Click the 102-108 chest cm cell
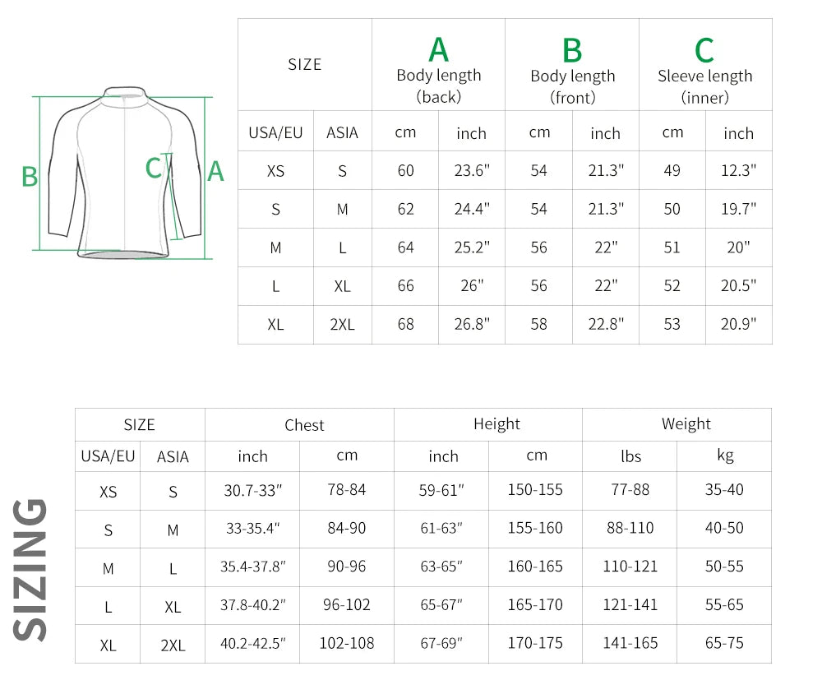The height and width of the screenshot is (680, 822). [347, 643]
